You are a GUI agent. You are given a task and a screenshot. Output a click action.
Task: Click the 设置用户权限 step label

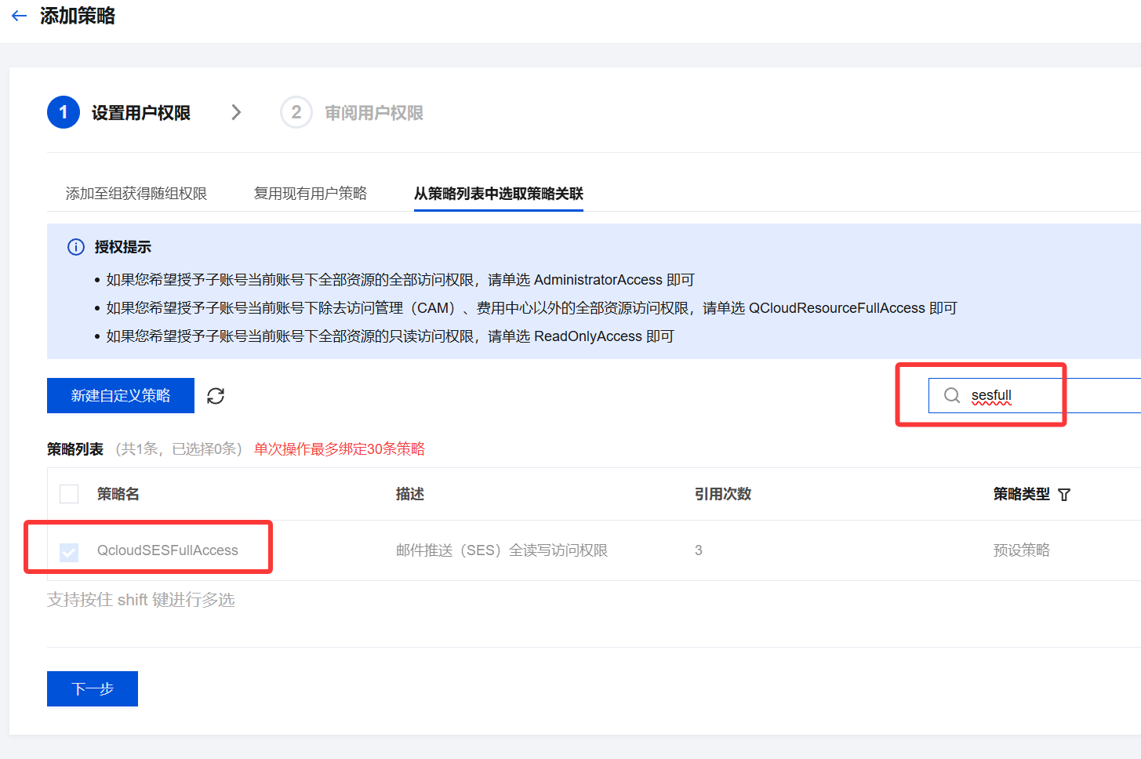141,113
